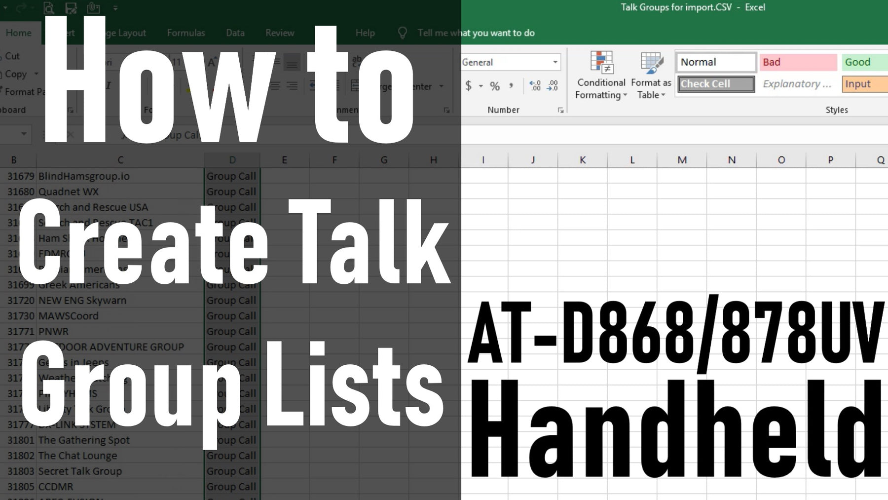Open Conditional Formatting menu
The height and width of the screenshot is (500, 888).
[601, 75]
